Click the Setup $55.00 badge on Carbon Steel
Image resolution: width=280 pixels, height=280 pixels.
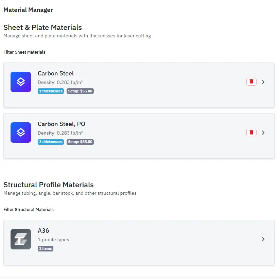[x=80, y=91]
